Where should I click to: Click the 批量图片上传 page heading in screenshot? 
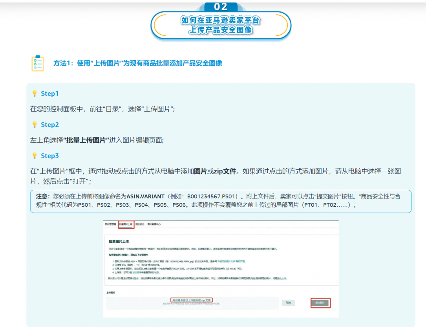coord(119,241)
